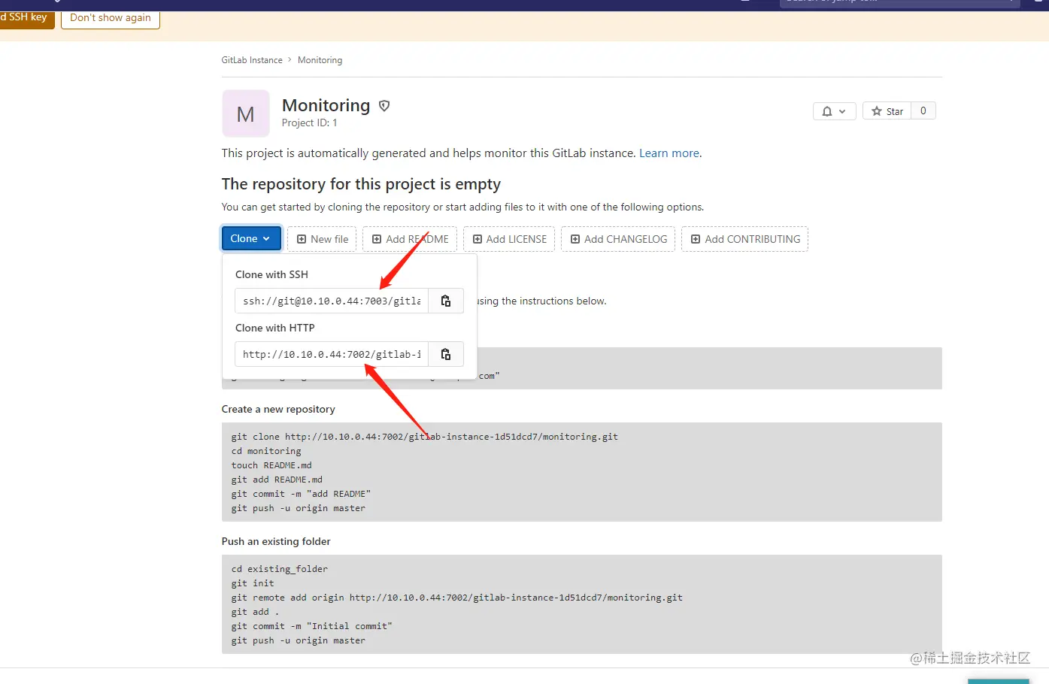Click Add CHANGELOG button
Image resolution: width=1049 pixels, height=684 pixels.
(x=618, y=239)
